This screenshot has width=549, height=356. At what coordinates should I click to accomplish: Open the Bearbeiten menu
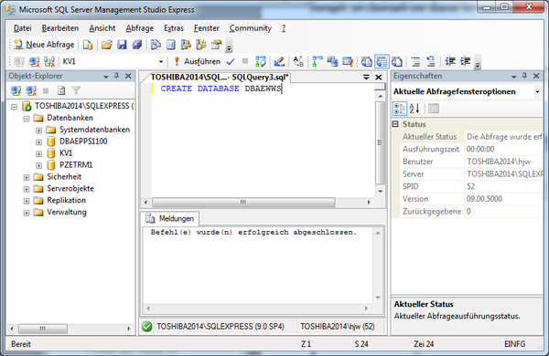(60, 28)
